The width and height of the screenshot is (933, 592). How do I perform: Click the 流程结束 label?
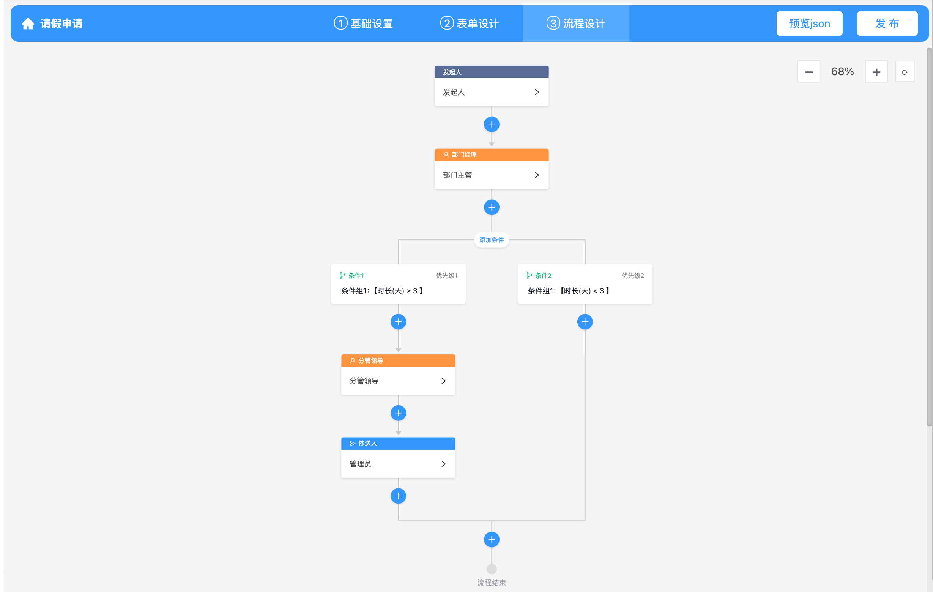[x=491, y=583]
